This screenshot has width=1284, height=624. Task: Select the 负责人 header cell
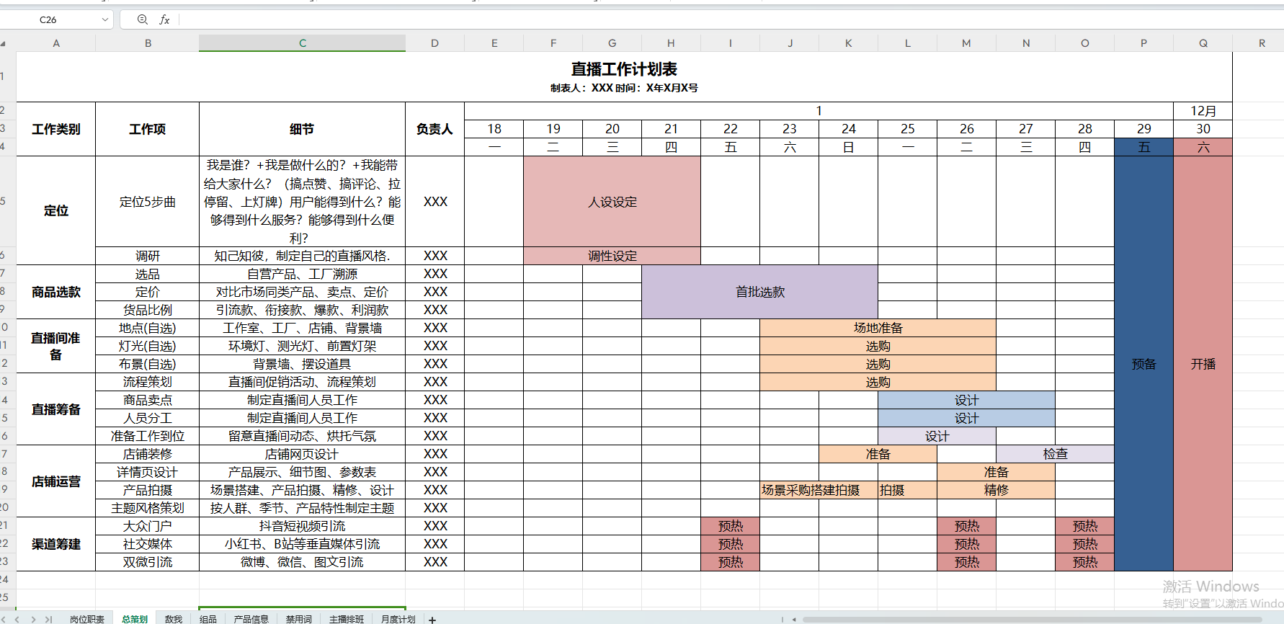pos(435,129)
